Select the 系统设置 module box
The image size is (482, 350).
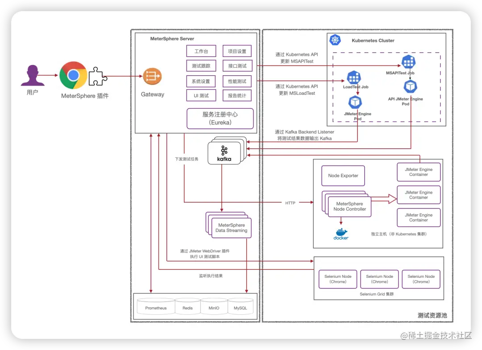[x=201, y=81]
